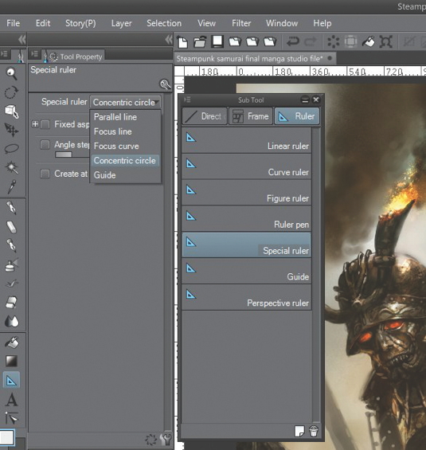The width and height of the screenshot is (426, 450).
Task: Select the Text tool
Action: pyautogui.click(x=11, y=400)
